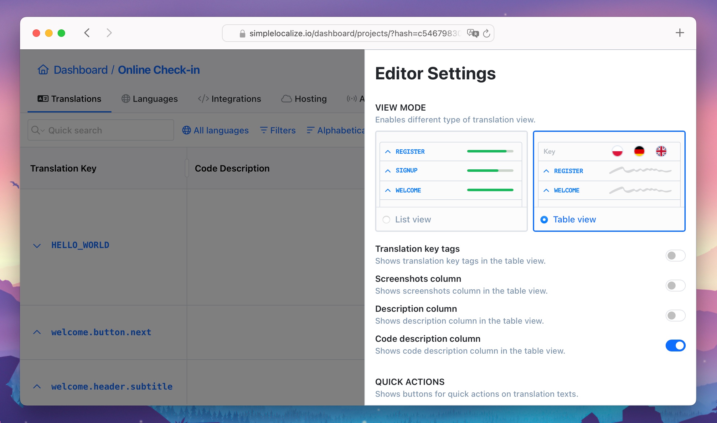Collapse the welcome.button.next key
The width and height of the screenshot is (717, 423).
coord(37,332)
